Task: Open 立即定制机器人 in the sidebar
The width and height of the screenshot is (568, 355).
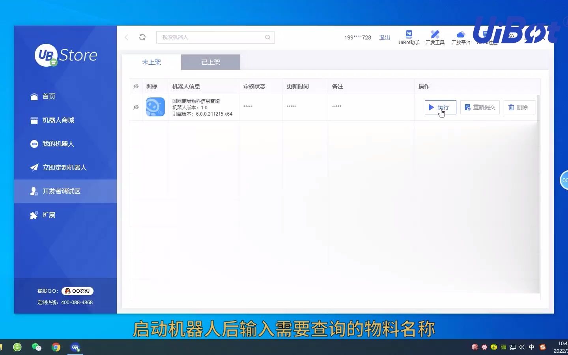Action: [65, 167]
